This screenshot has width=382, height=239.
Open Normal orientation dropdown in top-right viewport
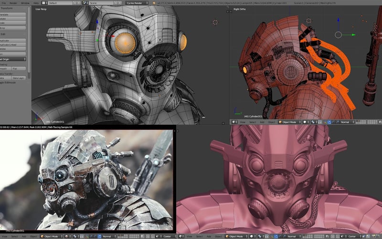(x=348, y=122)
